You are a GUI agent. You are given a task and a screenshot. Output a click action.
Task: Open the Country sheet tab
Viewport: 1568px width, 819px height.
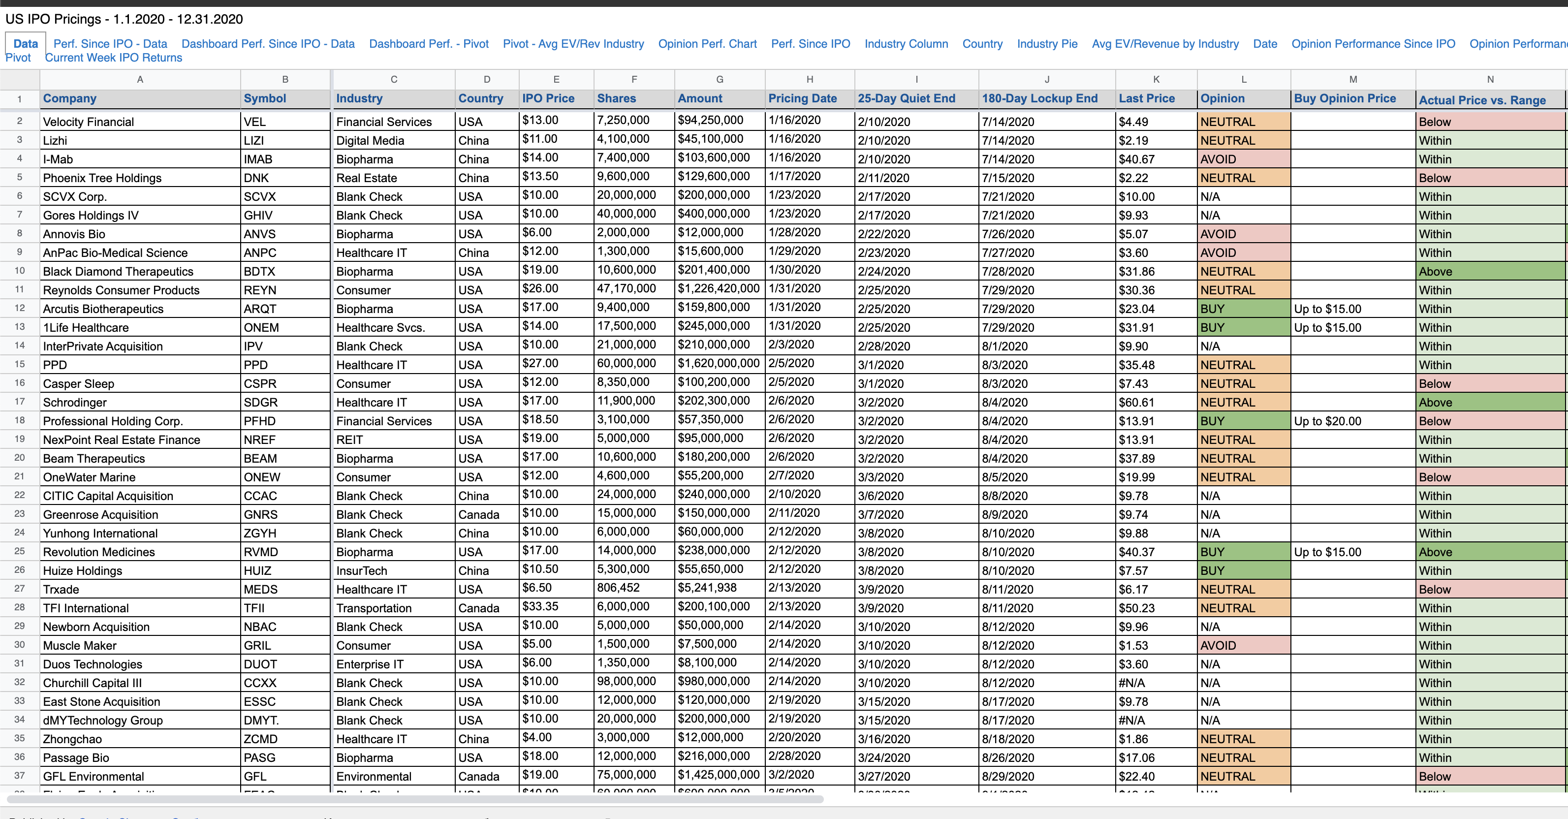pos(982,44)
